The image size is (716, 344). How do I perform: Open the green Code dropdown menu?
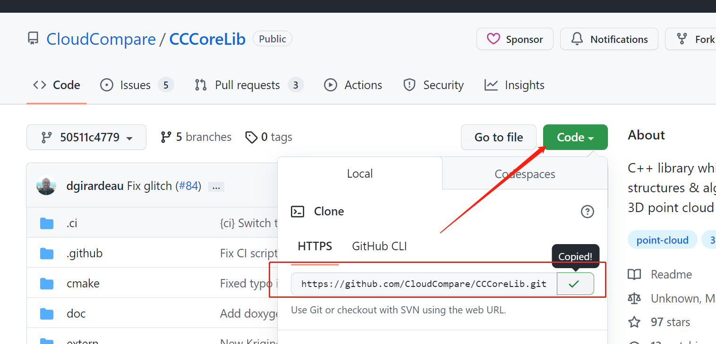[575, 137]
